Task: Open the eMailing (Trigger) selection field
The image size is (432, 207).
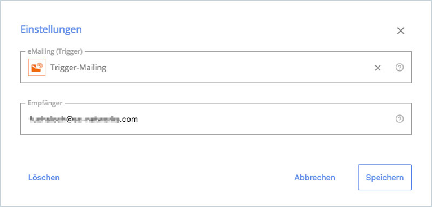Action: coord(216,67)
